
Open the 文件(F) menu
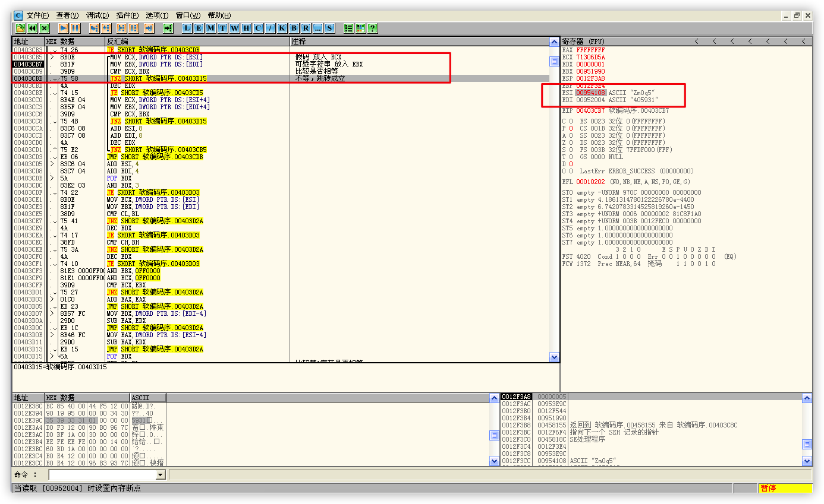pos(38,15)
